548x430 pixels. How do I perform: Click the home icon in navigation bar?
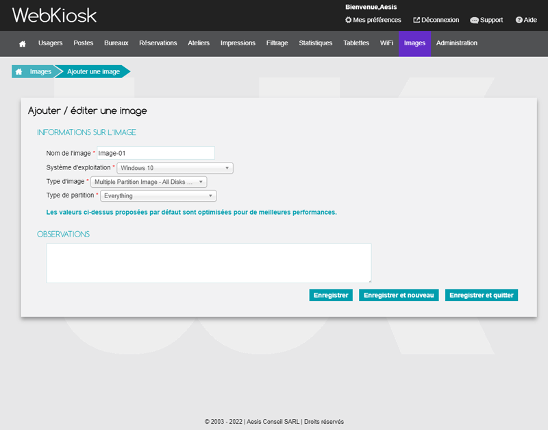[23, 44]
